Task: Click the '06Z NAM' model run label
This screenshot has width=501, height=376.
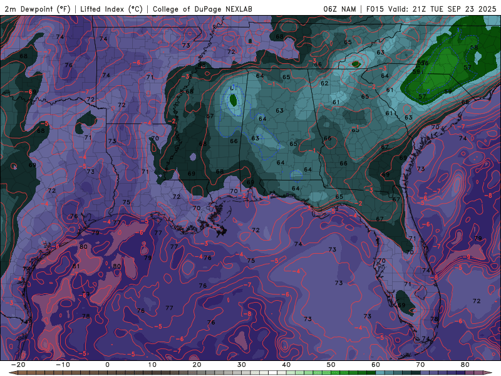Action: point(339,9)
